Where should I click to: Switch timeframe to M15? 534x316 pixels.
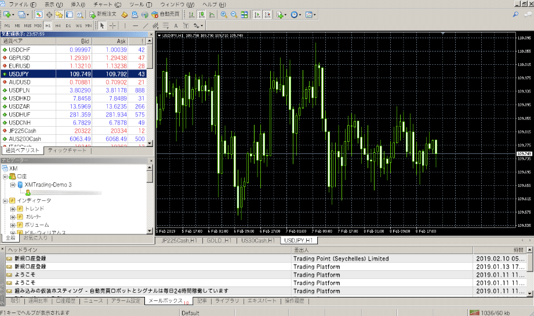28,25
